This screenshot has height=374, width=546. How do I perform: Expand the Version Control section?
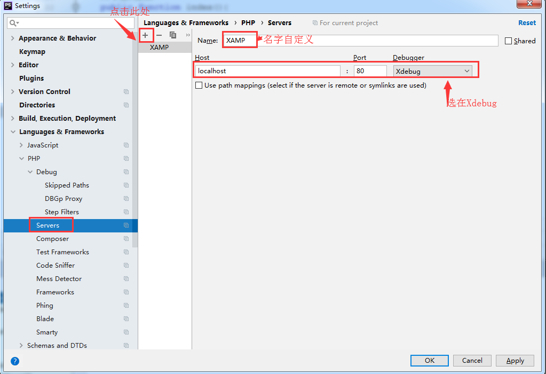coord(12,92)
